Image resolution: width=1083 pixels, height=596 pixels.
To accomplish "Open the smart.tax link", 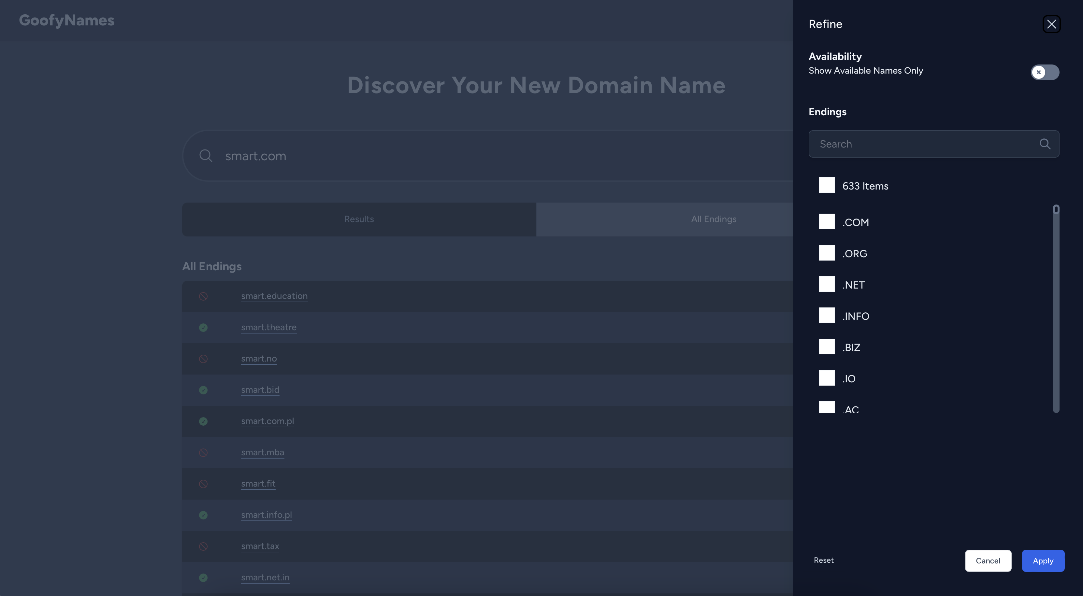I will tap(260, 546).
